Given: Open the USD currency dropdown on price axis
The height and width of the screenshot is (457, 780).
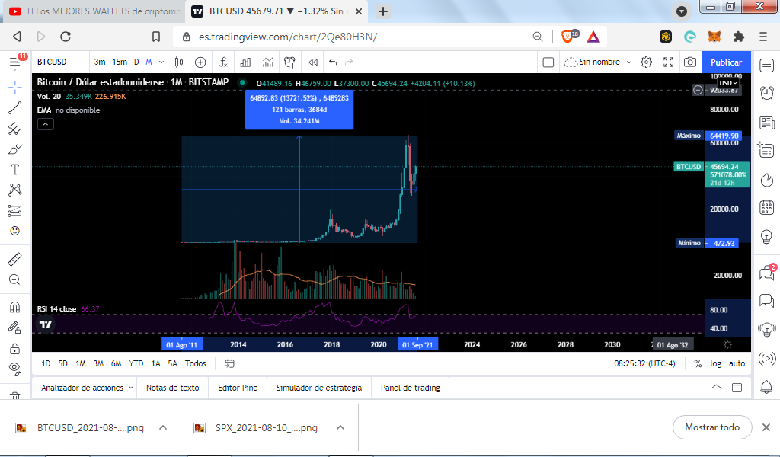Looking at the screenshot, I should tap(728, 83).
